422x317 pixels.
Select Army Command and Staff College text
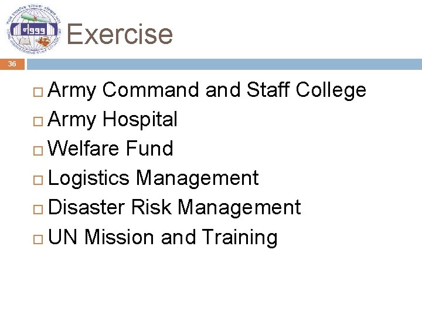(207, 90)
